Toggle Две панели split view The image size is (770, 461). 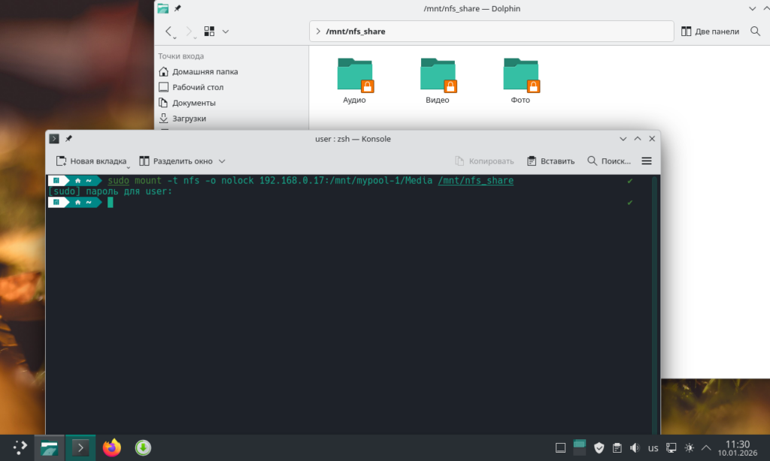pos(710,32)
